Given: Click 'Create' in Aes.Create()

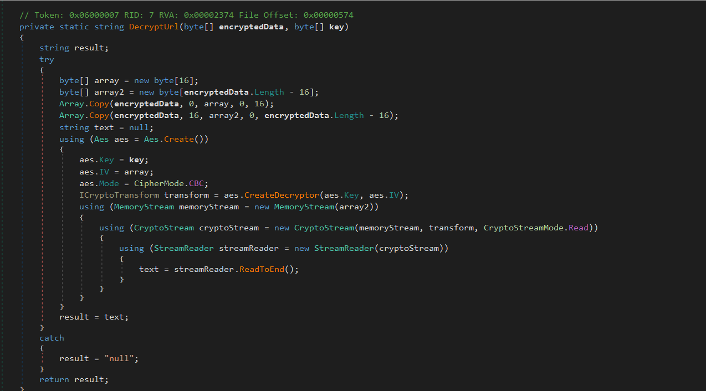Looking at the screenshot, I should coord(179,139).
